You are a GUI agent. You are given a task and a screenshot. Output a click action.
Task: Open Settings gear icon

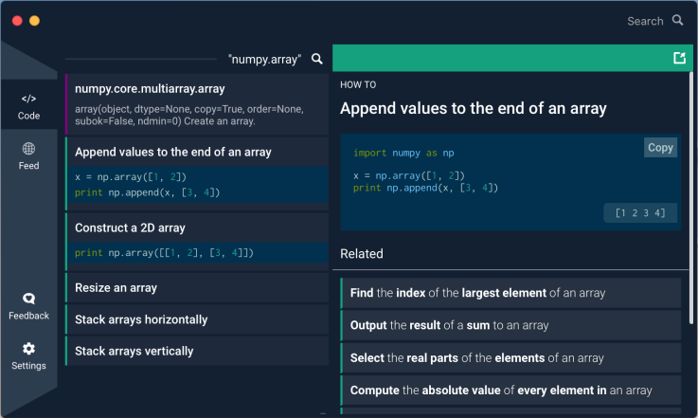click(28, 349)
